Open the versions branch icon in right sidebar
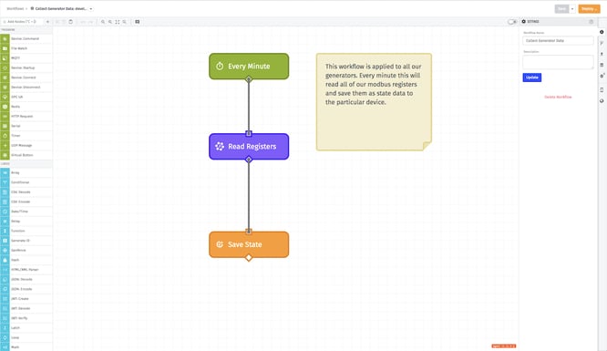This screenshot has height=351, width=607. pos(602,43)
